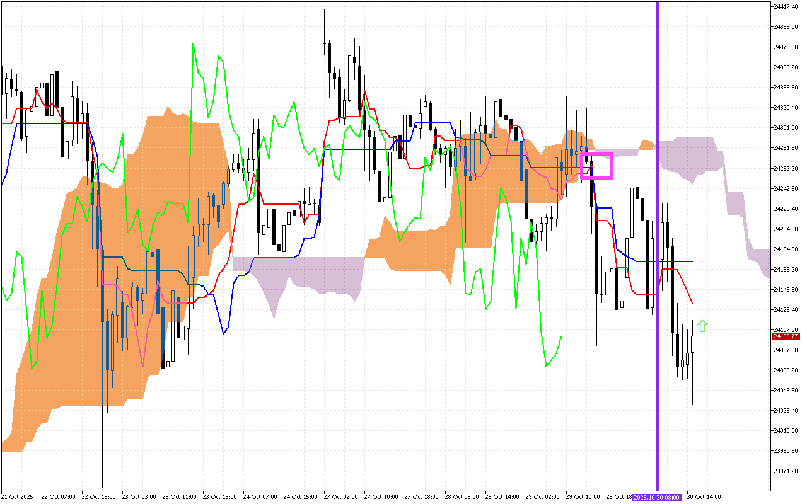Click the 30 Oct 14:00 time axis label
The width and height of the screenshot is (807, 504).
(x=704, y=497)
